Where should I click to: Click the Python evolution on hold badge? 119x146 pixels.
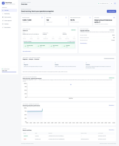109,59
